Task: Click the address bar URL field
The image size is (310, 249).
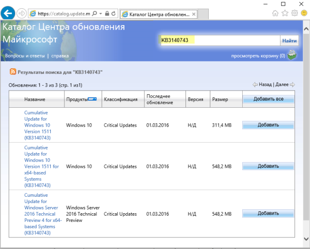Action: pos(63,14)
